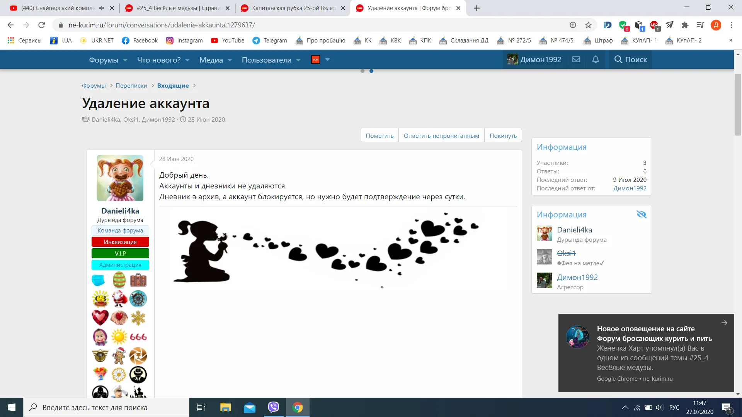Reload the page with the refresh icon
Image resolution: width=742 pixels, height=417 pixels.
click(41, 25)
